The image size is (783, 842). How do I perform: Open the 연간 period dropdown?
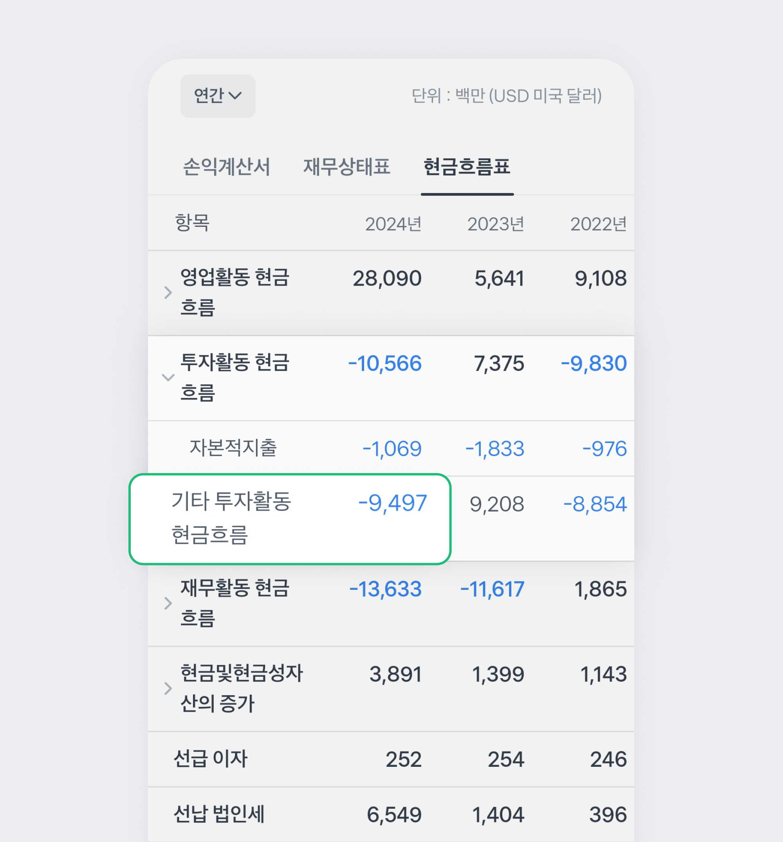point(217,96)
